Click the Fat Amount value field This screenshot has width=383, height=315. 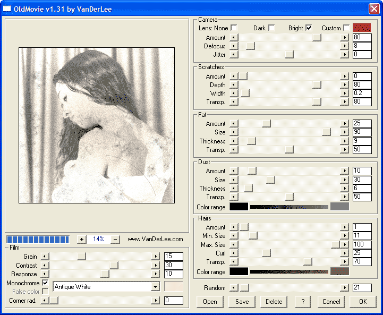pos(362,124)
